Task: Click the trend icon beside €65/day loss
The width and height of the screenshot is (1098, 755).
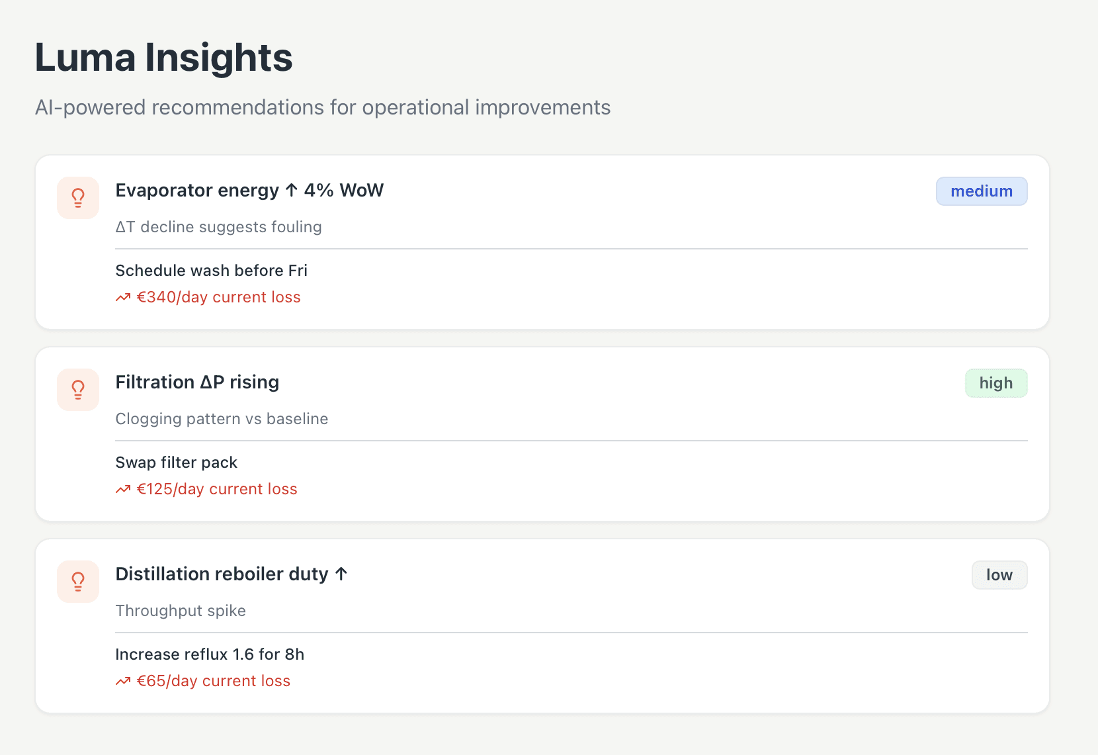Action: [123, 682]
